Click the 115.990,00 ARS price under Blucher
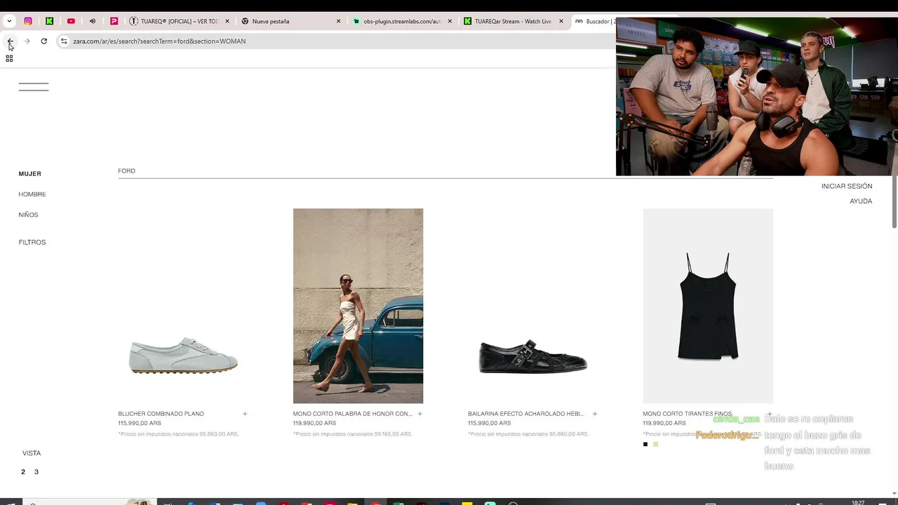Image resolution: width=898 pixels, height=505 pixels. click(x=140, y=423)
